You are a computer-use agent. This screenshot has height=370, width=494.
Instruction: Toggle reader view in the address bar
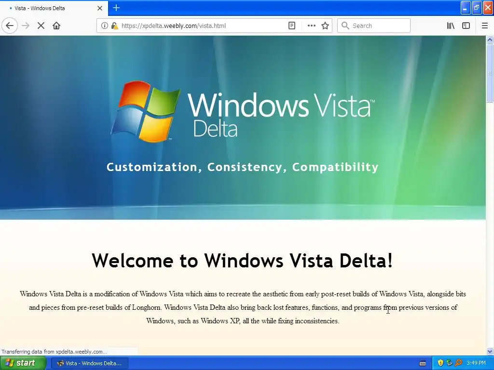292,26
